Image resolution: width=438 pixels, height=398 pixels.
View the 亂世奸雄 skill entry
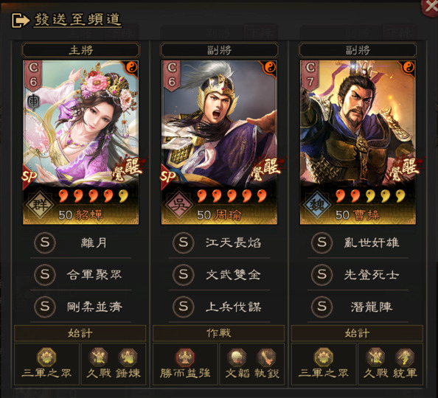click(x=358, y=242)
